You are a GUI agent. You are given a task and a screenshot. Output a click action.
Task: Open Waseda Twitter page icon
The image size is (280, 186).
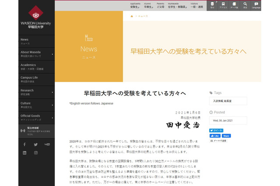pyautogui.click(x=36, y=145)
